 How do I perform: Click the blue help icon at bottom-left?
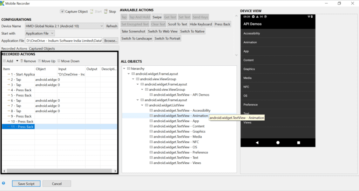point(4,183)
